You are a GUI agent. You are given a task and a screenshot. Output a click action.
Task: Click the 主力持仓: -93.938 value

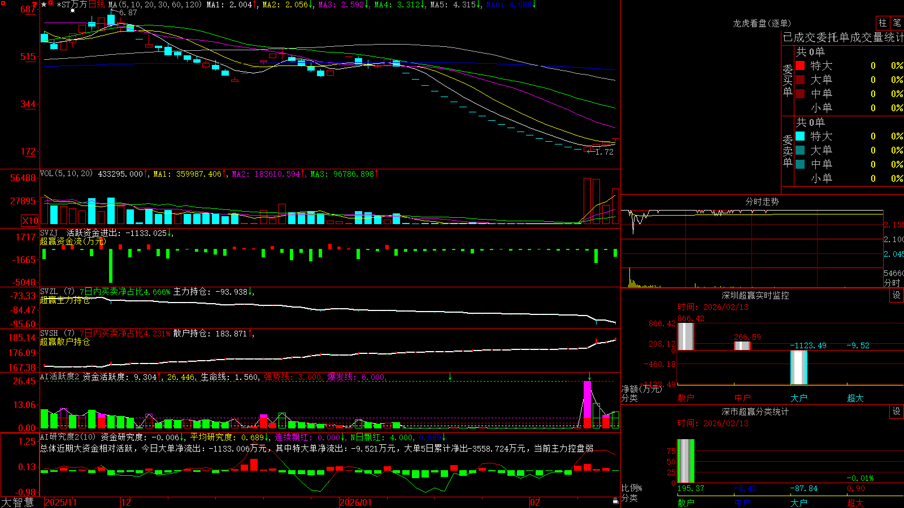[x=210, y=292]
